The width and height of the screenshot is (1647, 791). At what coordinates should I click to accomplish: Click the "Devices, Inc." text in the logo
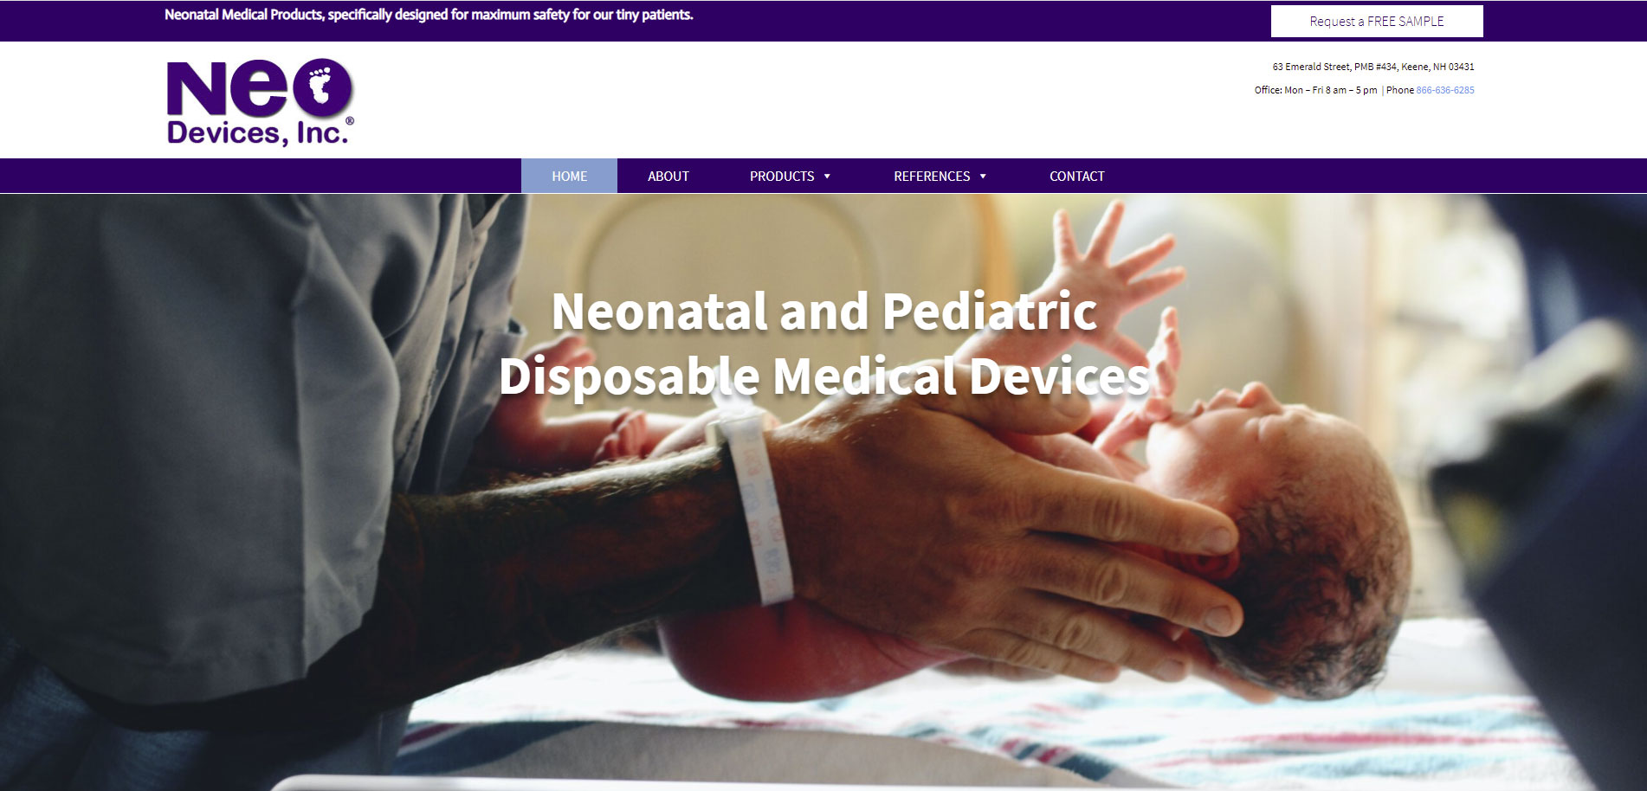[257, 132]
